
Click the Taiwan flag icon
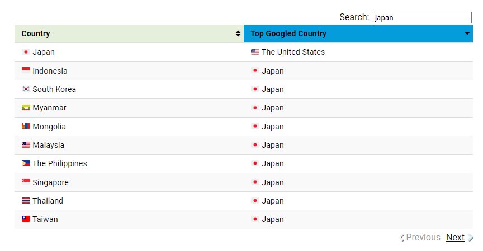coord(26,219)
